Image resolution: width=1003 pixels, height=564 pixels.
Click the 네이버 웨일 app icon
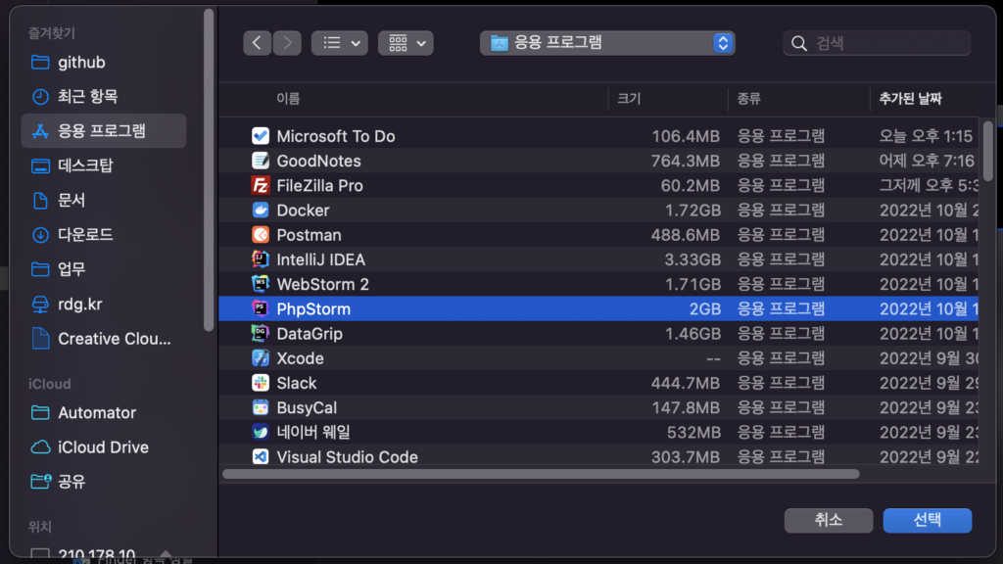click(x=261, y=432)
